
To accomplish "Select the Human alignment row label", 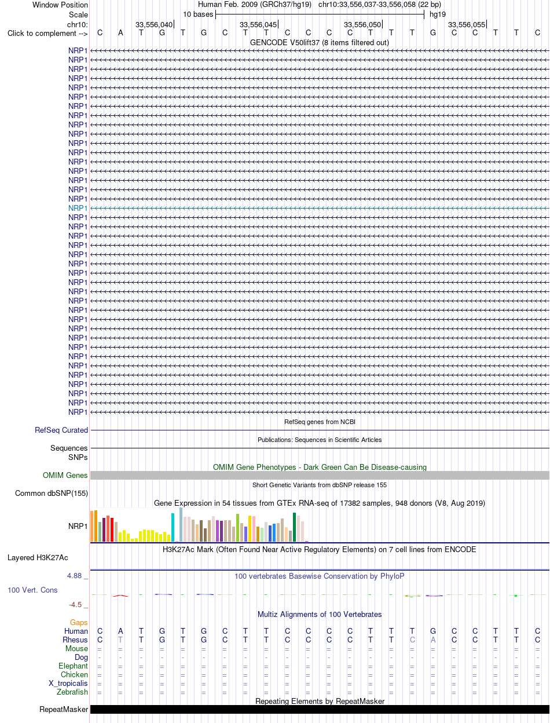I will click(76, 631).
